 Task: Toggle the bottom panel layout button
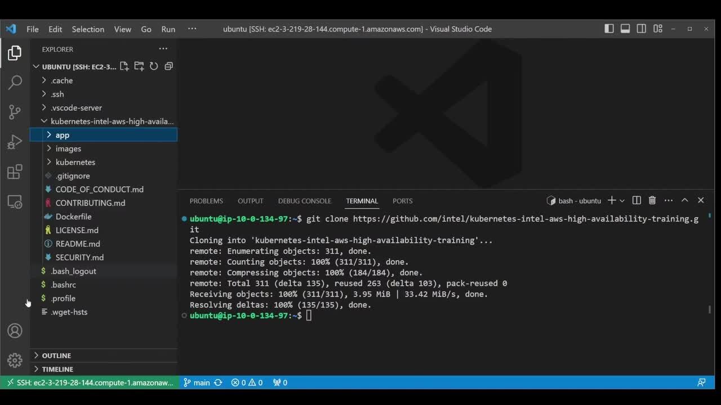click(625, 29)
